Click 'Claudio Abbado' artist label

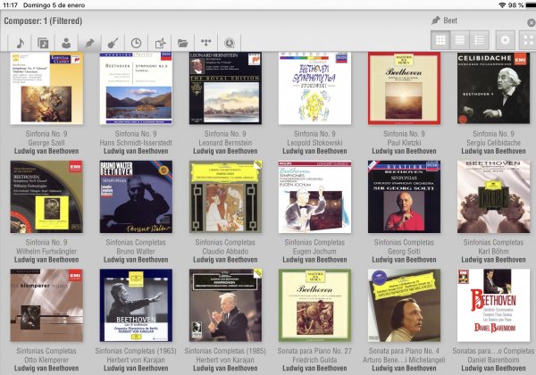pos(225,252)
